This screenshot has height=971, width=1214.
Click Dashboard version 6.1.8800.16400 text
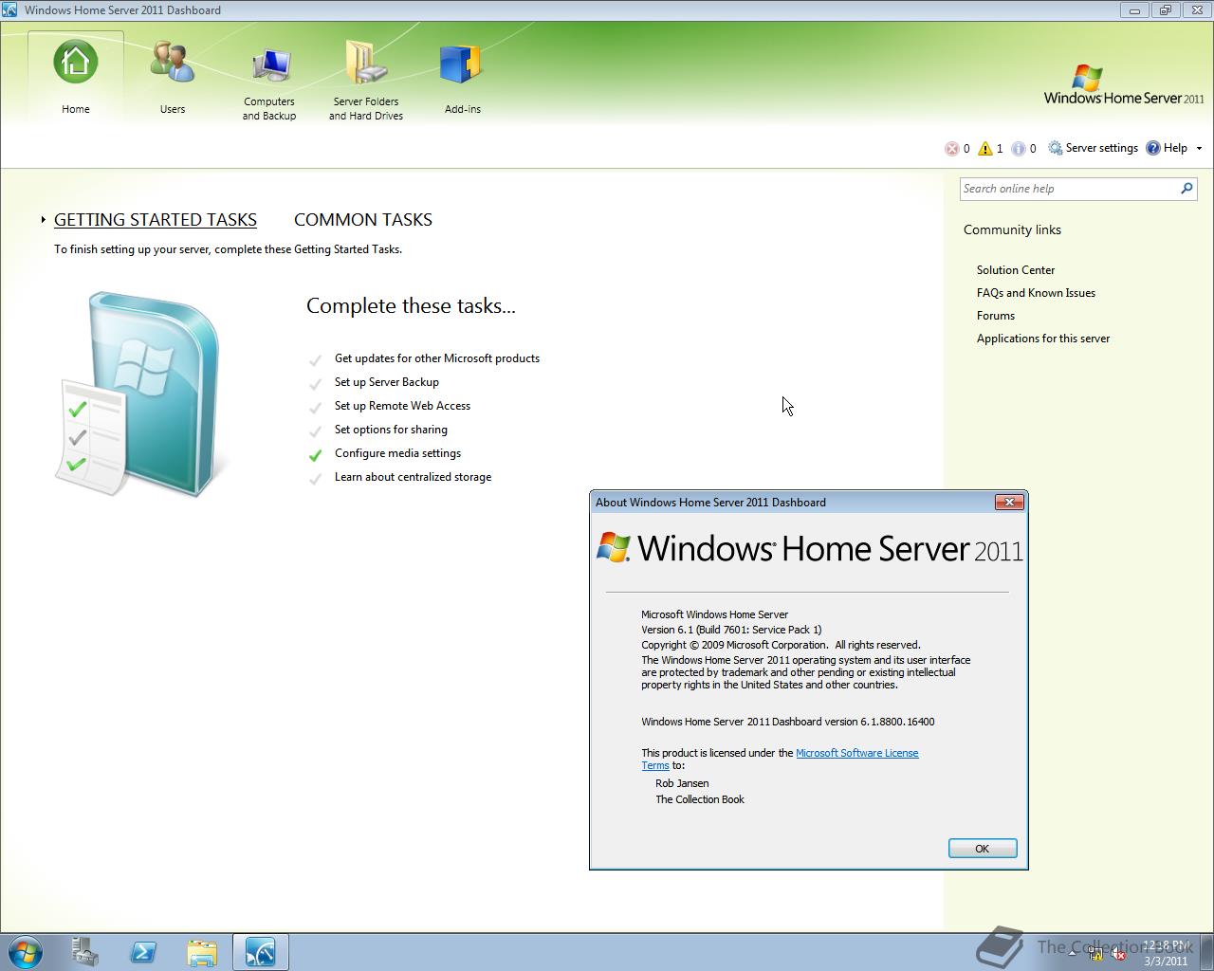click(788, 722)
